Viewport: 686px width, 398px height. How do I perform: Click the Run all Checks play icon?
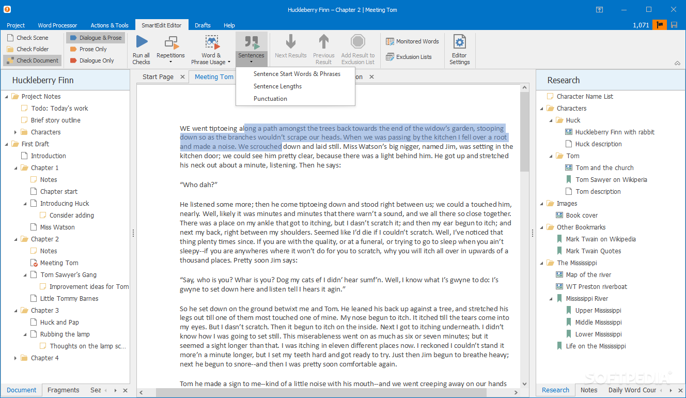point(141,42)
